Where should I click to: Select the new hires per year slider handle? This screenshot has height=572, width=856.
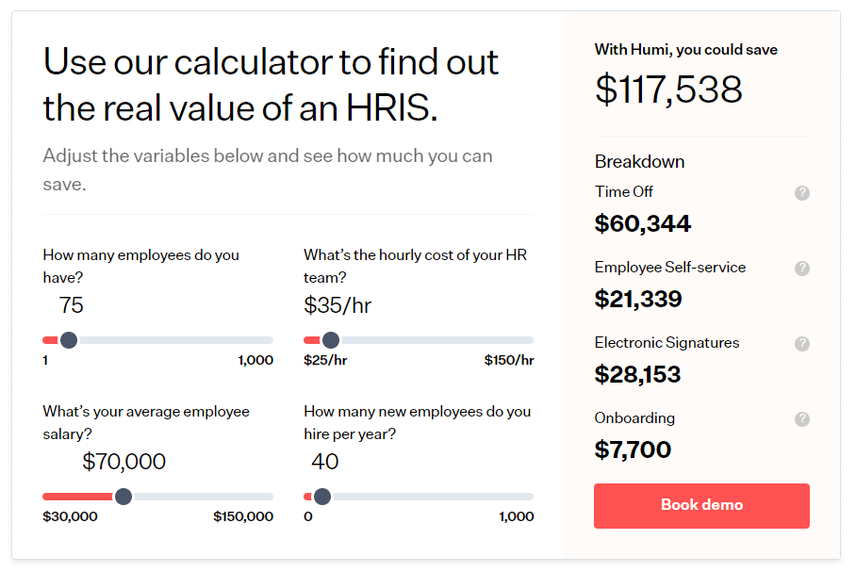pos(323,496)
